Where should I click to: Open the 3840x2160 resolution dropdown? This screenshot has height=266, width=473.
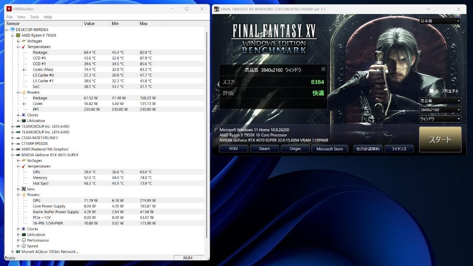coord(440,110)
